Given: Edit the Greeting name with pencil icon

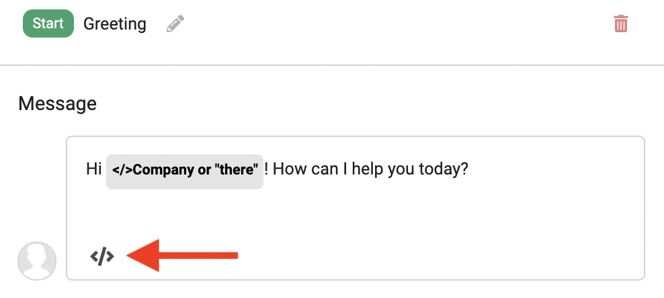Looking at the screenshot, I should 175,23.
